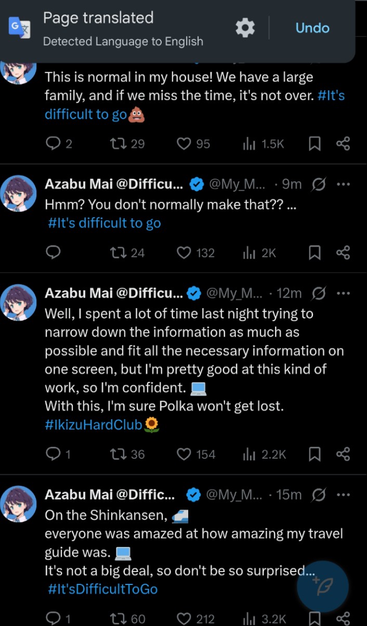Open more options on 12m tweet
This screenshot has width=367, height=626.
tap(343, 293)
